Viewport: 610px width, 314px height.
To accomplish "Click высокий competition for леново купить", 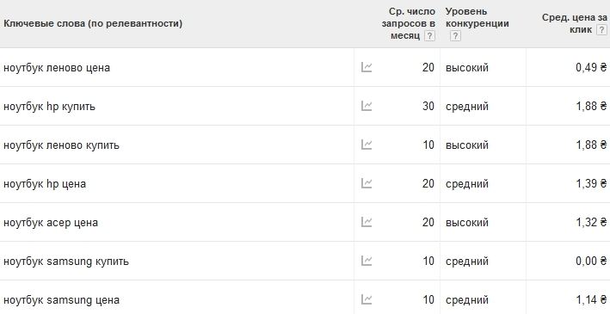I will [467, 145].
